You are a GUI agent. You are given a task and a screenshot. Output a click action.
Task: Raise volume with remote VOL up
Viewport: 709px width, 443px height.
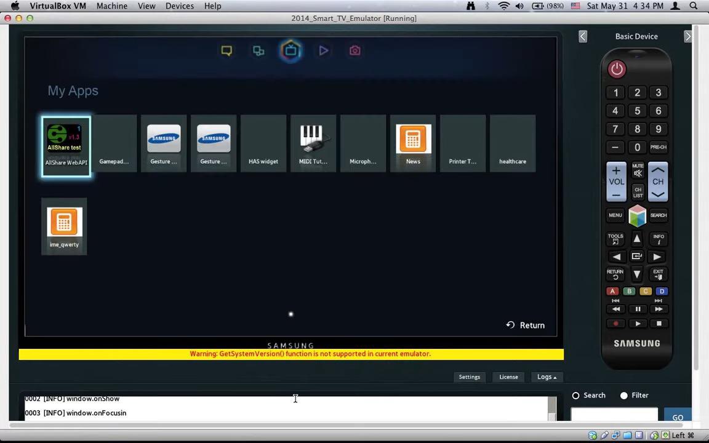click(x=616, y=170)
